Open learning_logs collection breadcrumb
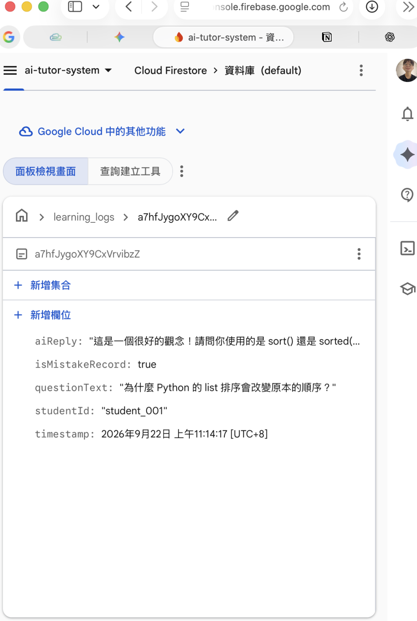The image size is (417, 621). tap(84, 217)
